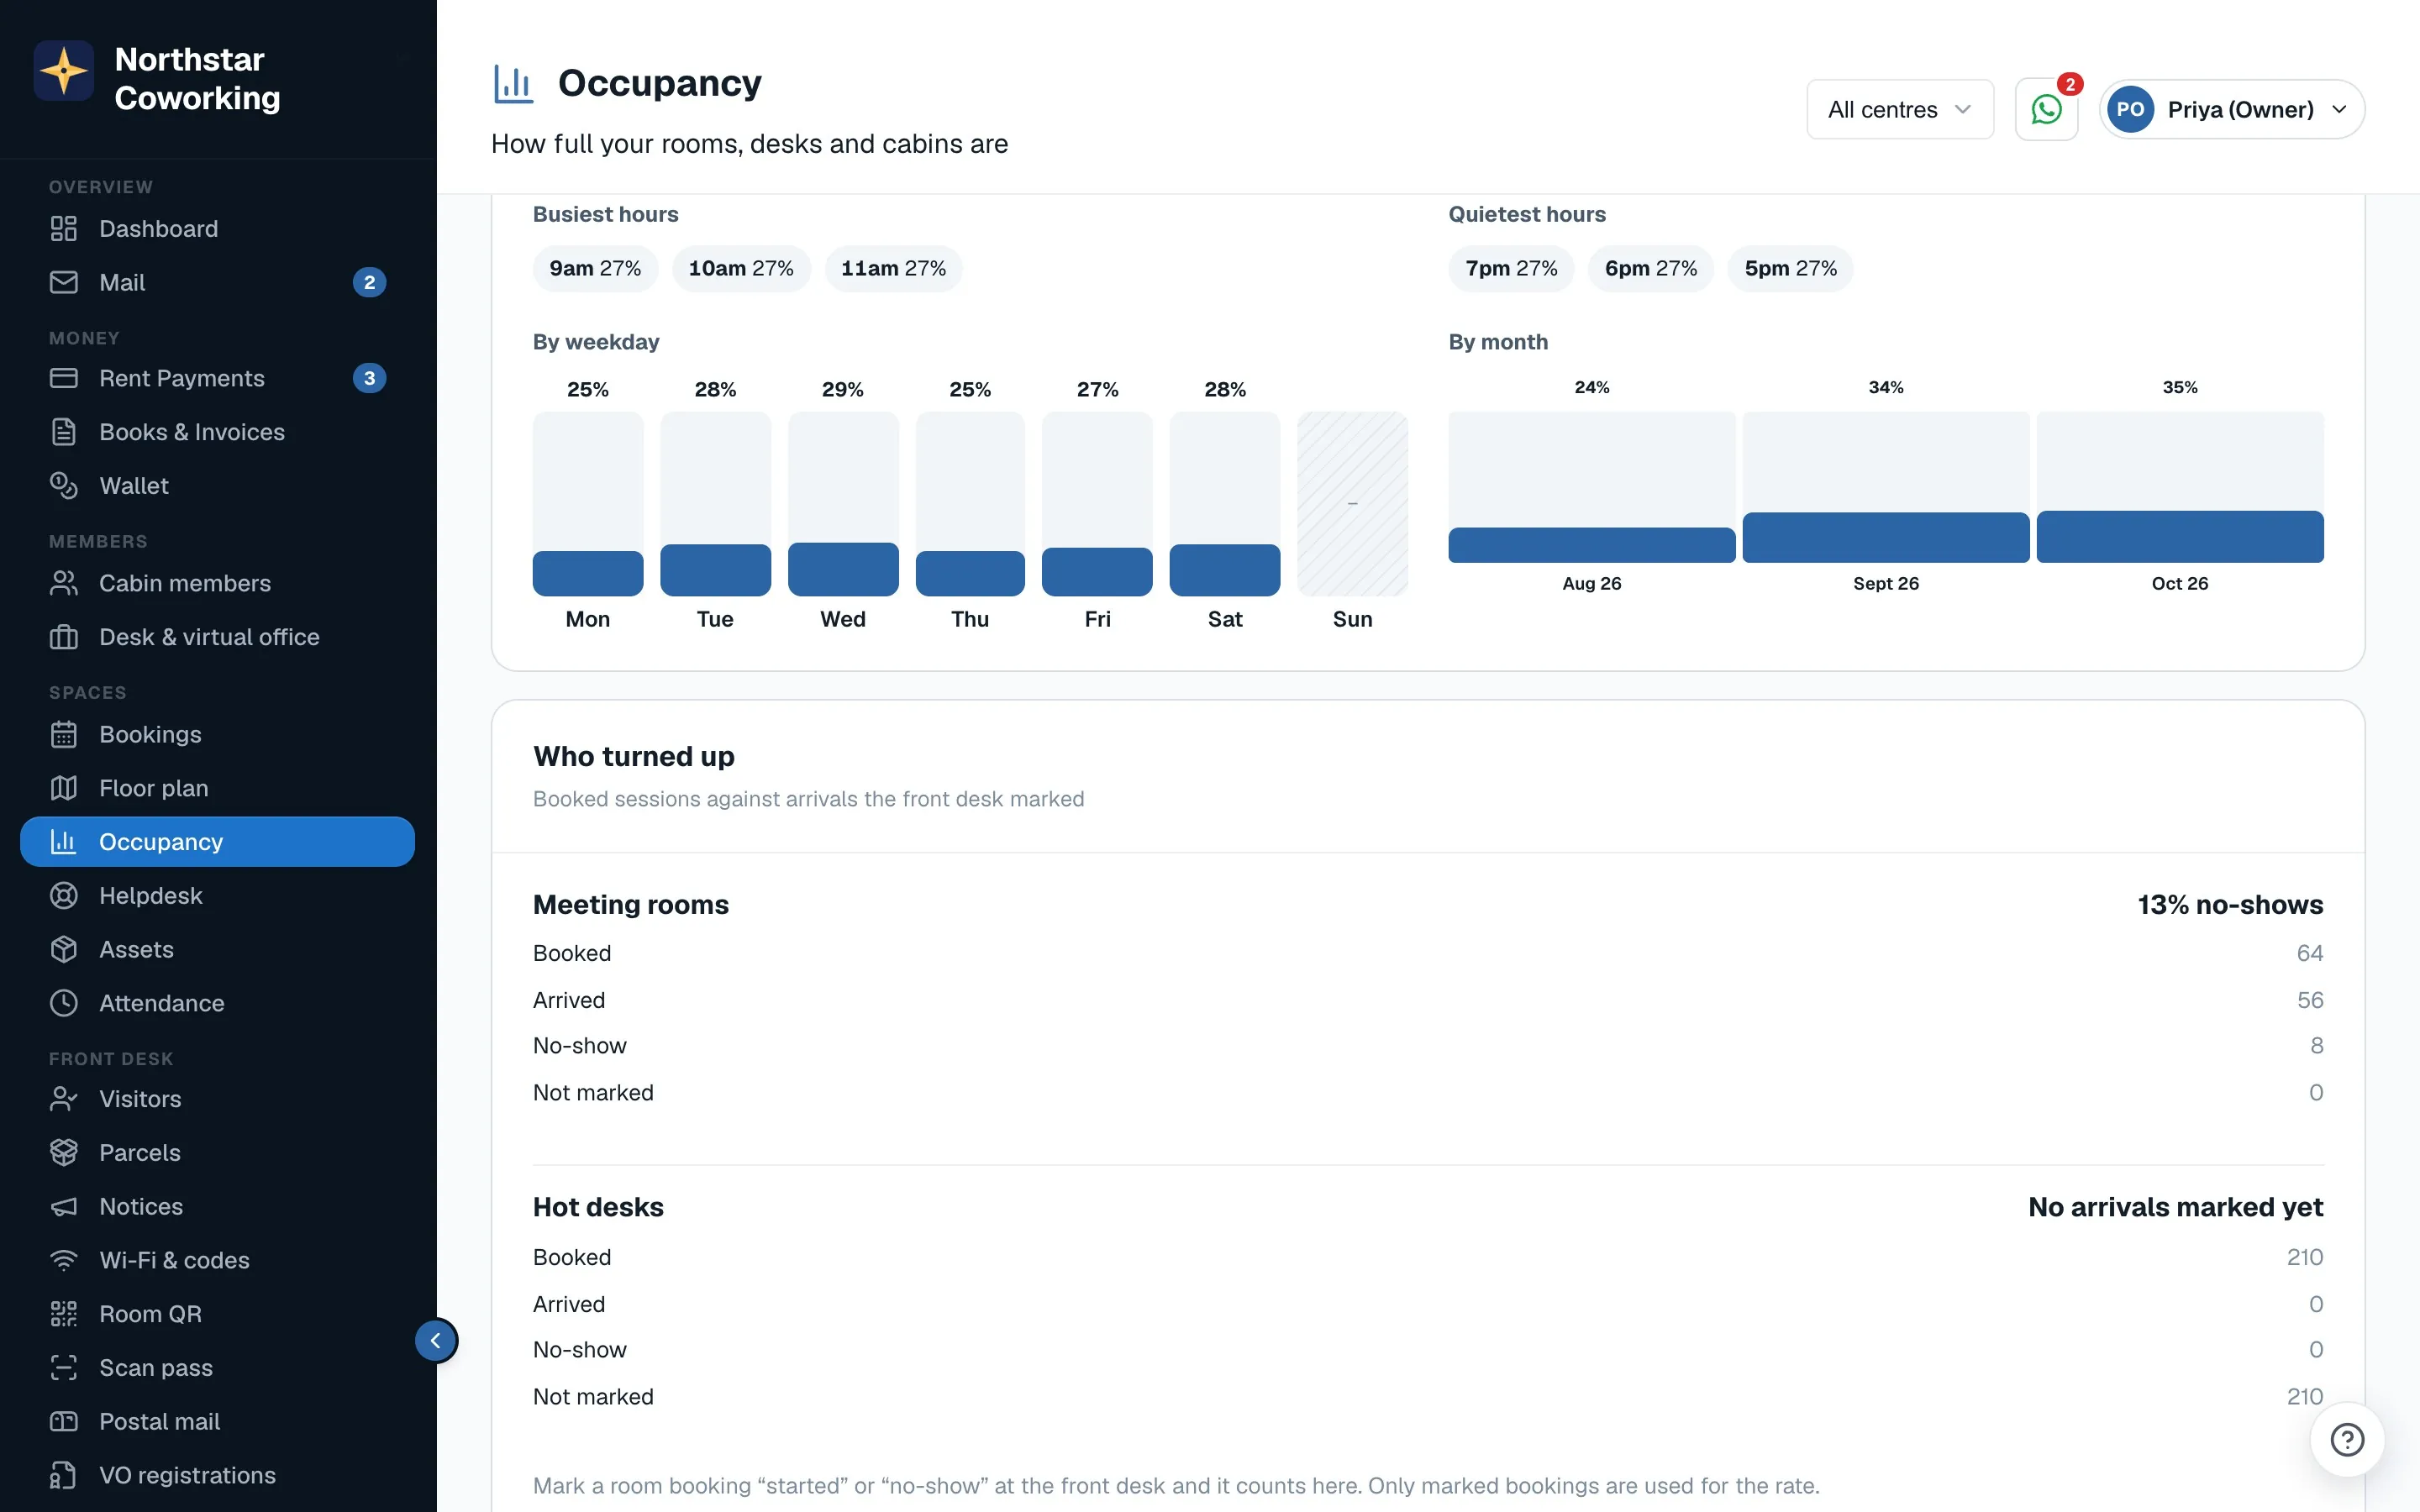Click the Assets box icon

pos(64,950)
